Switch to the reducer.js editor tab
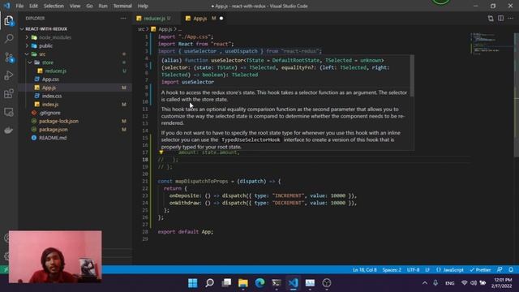The width and height of the screenshot is (519, 292). coord(154,19)
